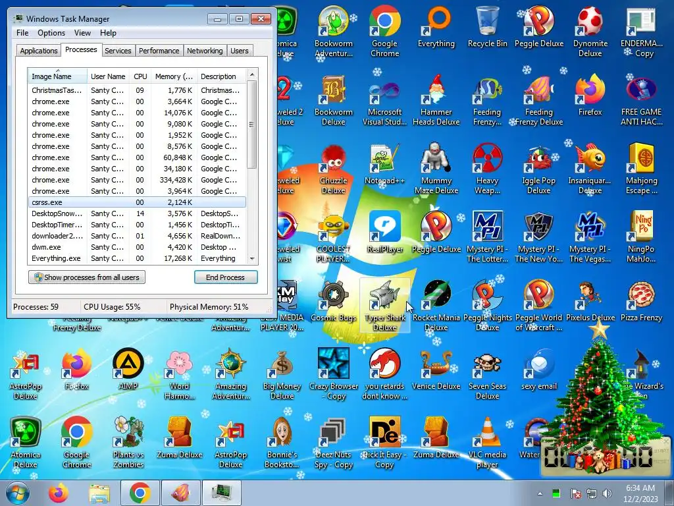674x506 pixels.
Task: Open the Everything search desktop icon
Action: 436,26
